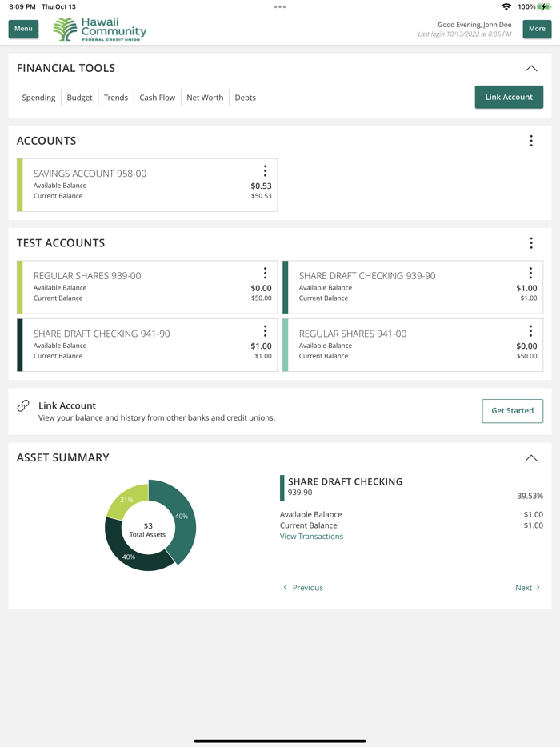The width and height of the screenshot is (560, 747).
Task: Open options for Regular Shares 939-00
Action: [265, 273]
